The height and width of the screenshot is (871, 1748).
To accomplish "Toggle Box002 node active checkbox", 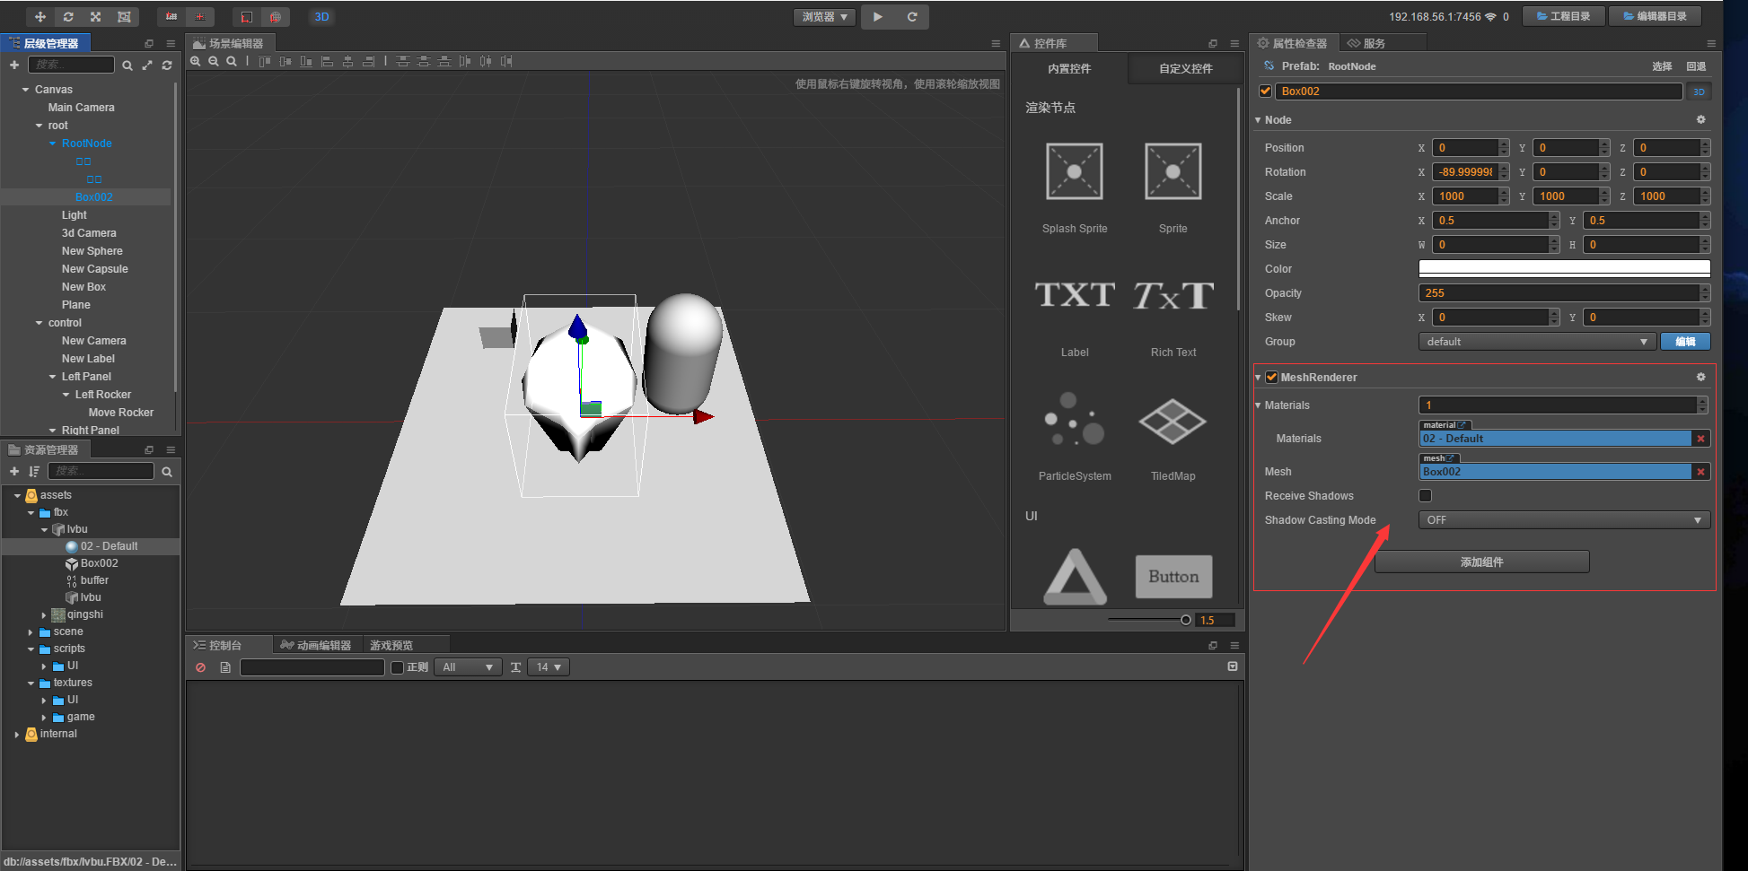I will [x=1265, y=91].
